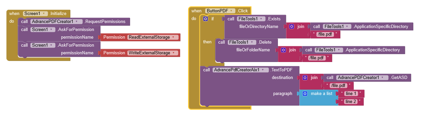
Task: Open the ButtonPDF component dropdown
Action: (220, 11)
